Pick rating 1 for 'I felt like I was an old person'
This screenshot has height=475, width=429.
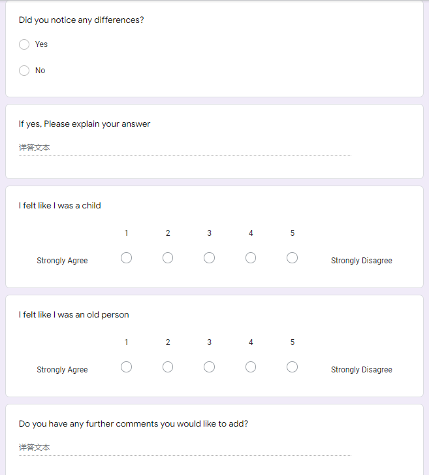126,367
